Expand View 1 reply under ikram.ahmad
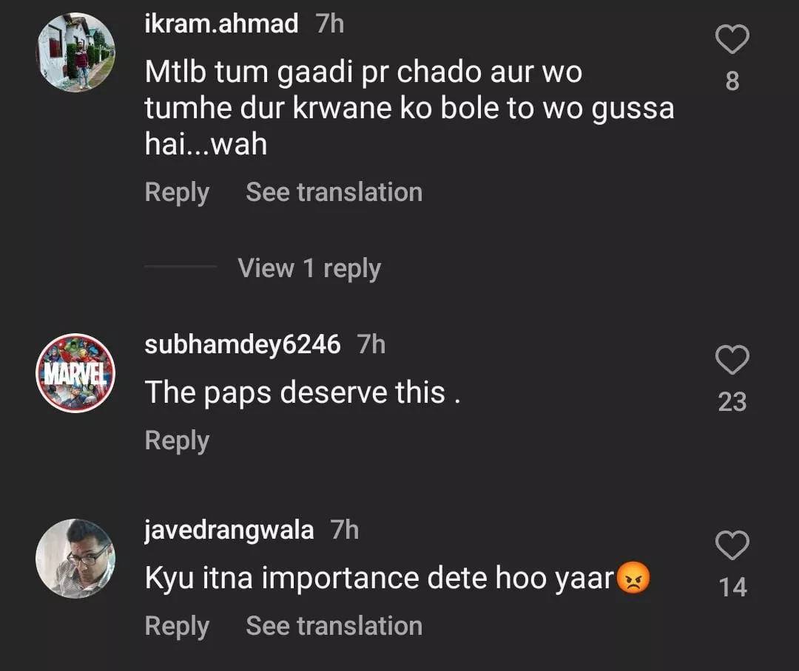Screen dimensions: 799x671 pos(309,268)
